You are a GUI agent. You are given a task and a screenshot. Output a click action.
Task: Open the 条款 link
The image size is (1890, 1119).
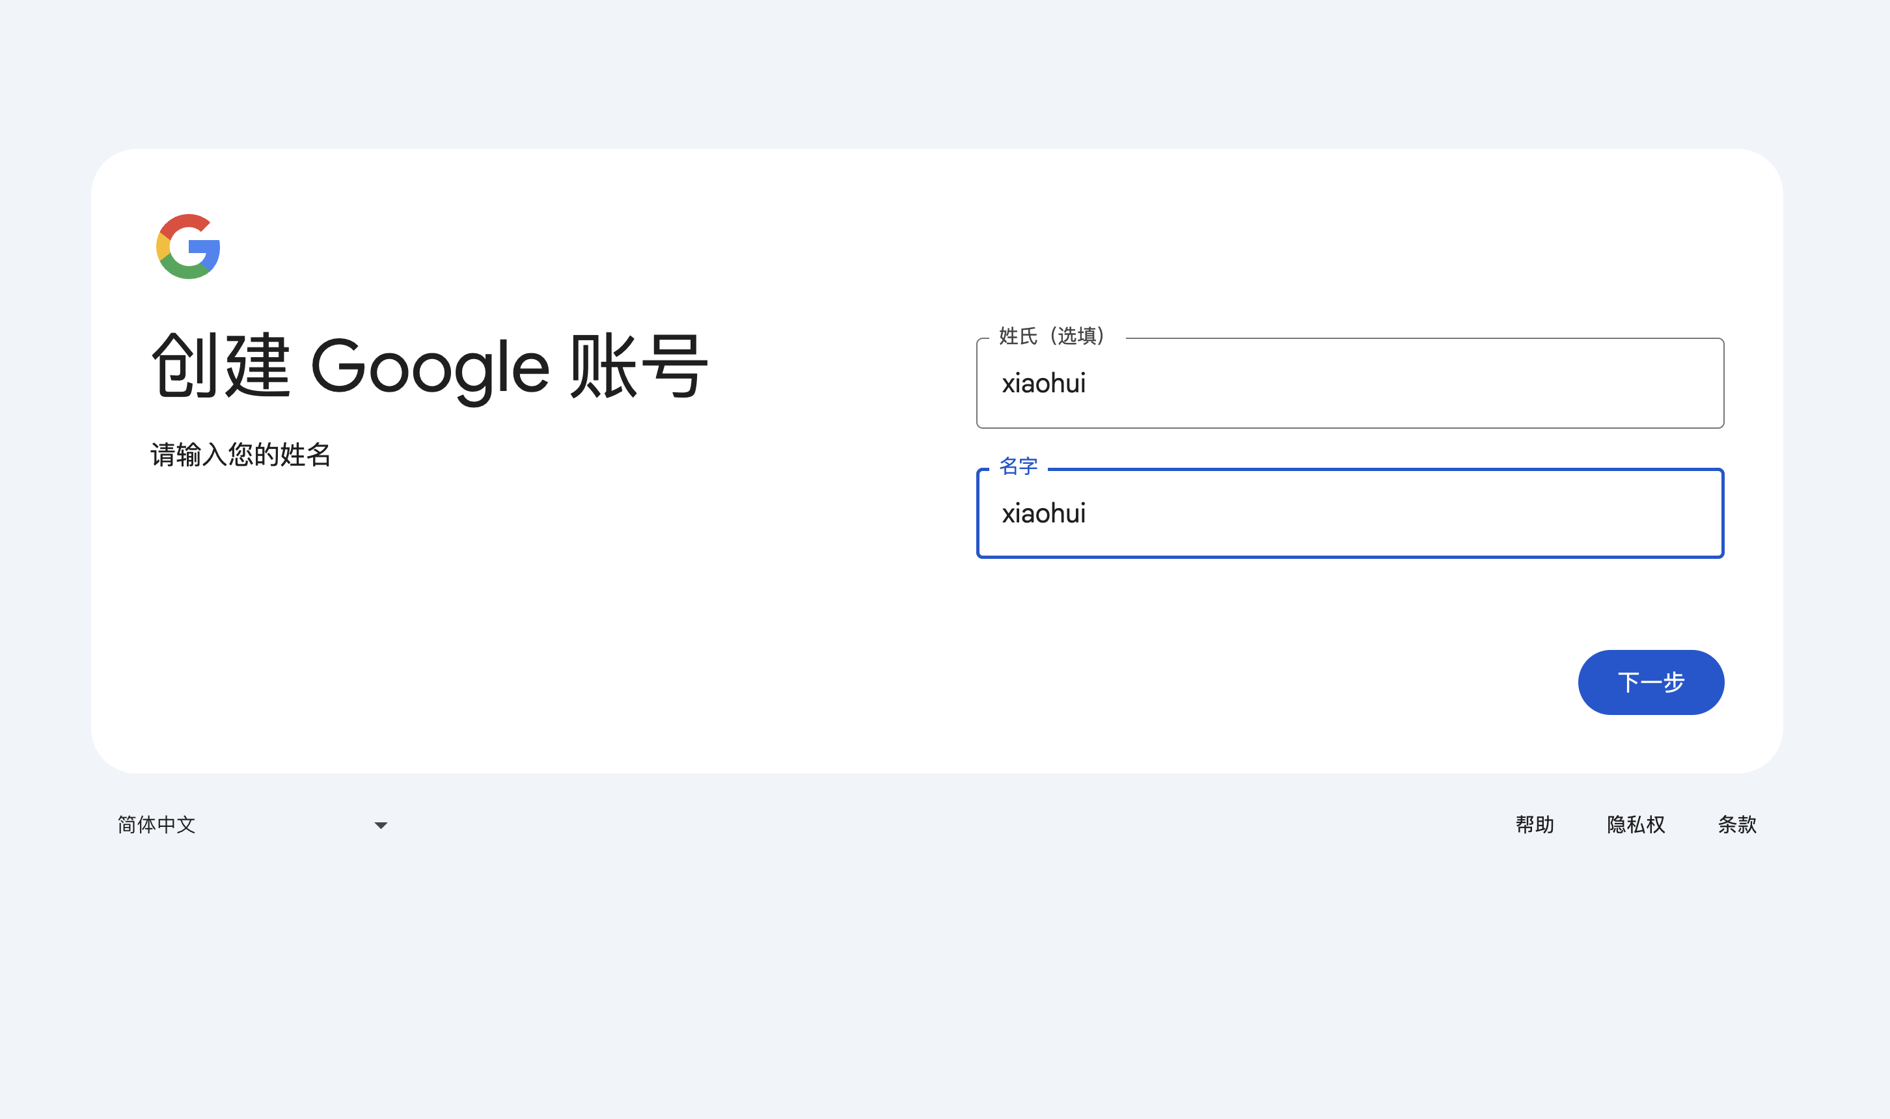[x=1737, y=824]
